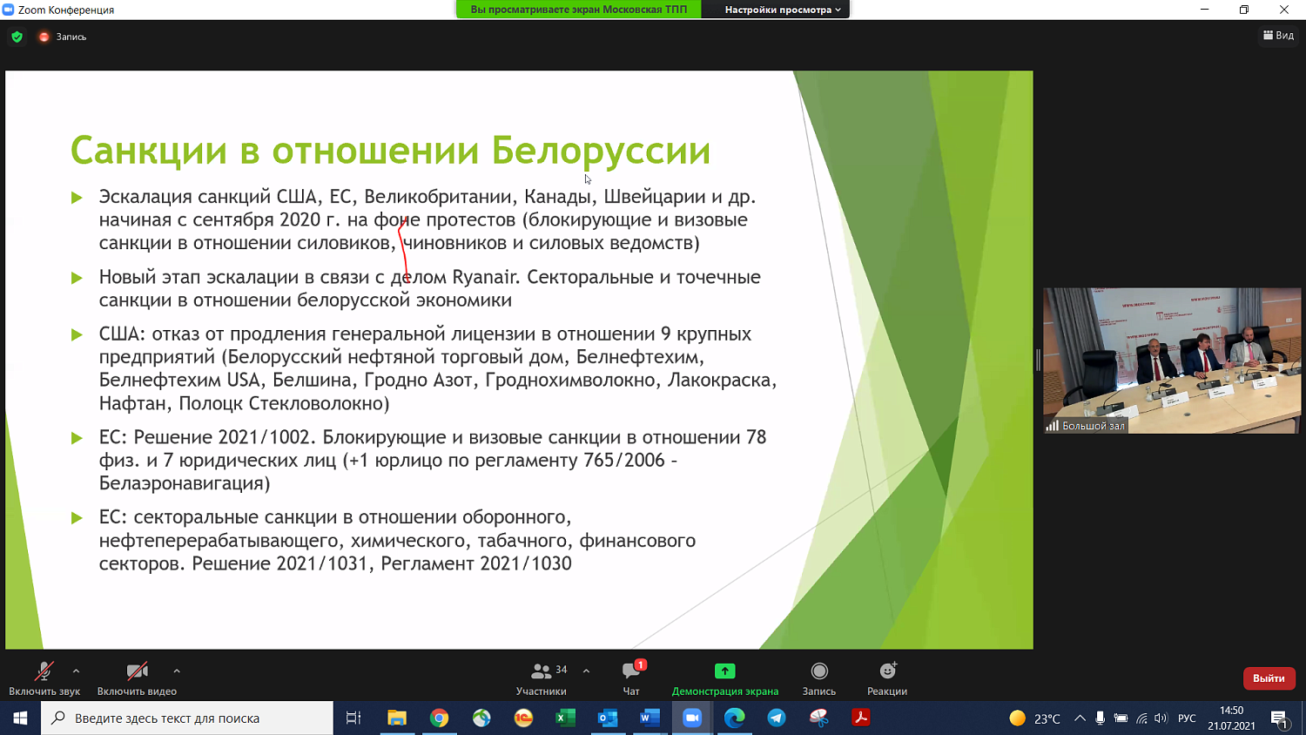Start camera with Включить видео
The width and height of the screenshot is (1306, 735).
point(137,678)
